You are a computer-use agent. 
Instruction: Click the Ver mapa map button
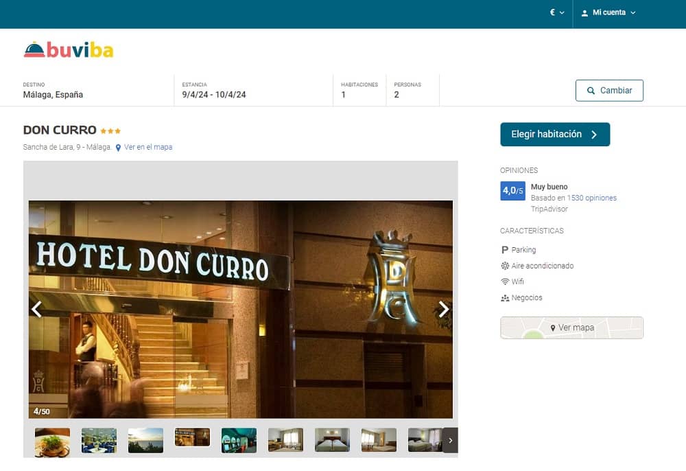coord(572,328)
